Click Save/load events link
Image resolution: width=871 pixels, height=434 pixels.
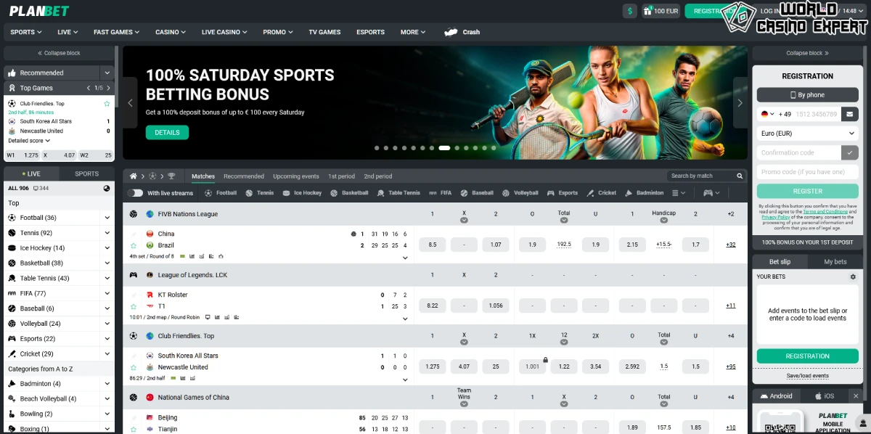pyautogui.click(x=808, y=375)
